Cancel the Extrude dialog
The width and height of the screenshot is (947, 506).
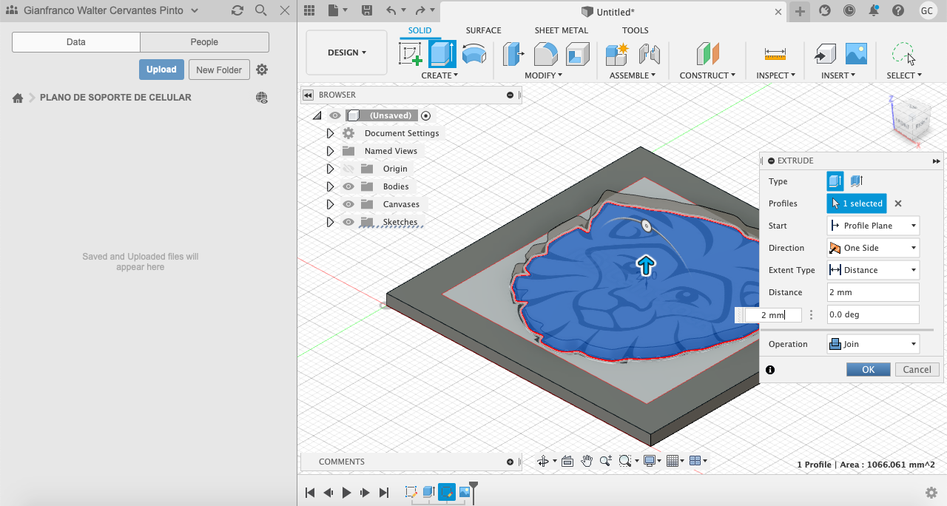click(x=917, y=369)
